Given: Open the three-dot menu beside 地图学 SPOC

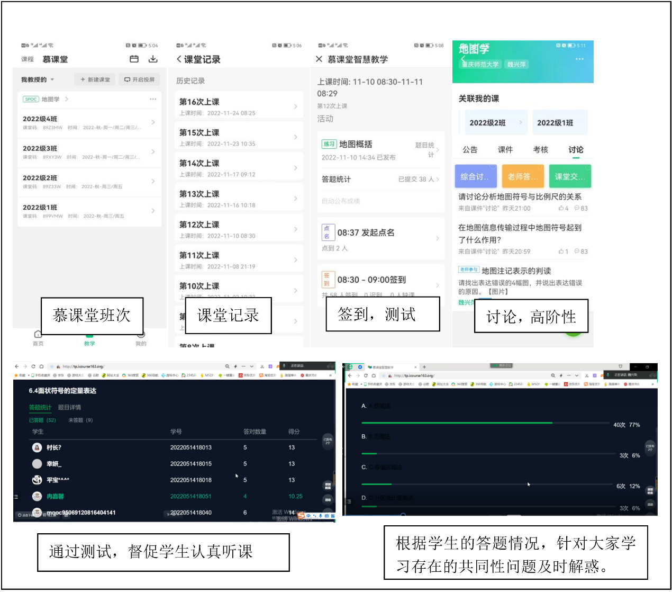Looking at the screenshot, I should 153,99.
